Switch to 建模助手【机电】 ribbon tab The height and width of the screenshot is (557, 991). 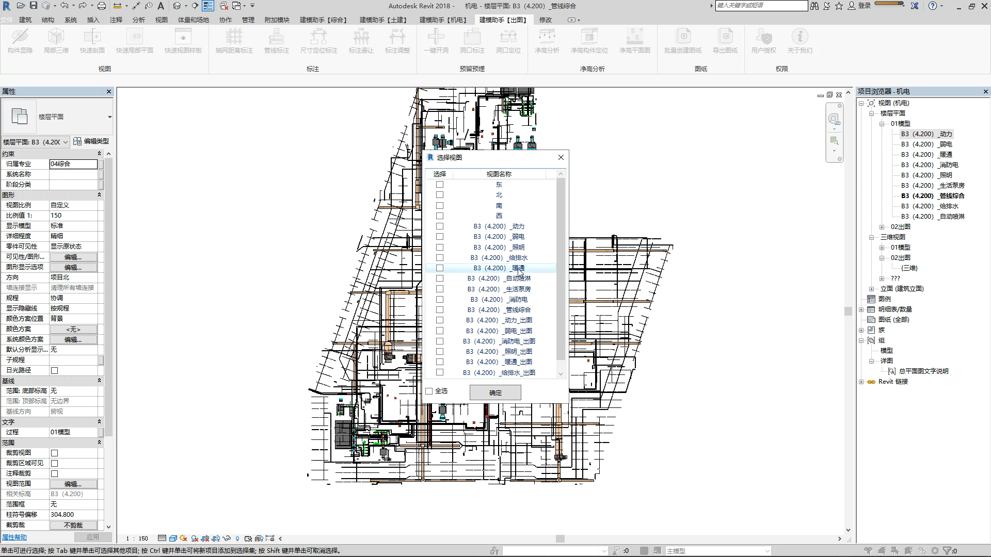click(x=442, y=20)
